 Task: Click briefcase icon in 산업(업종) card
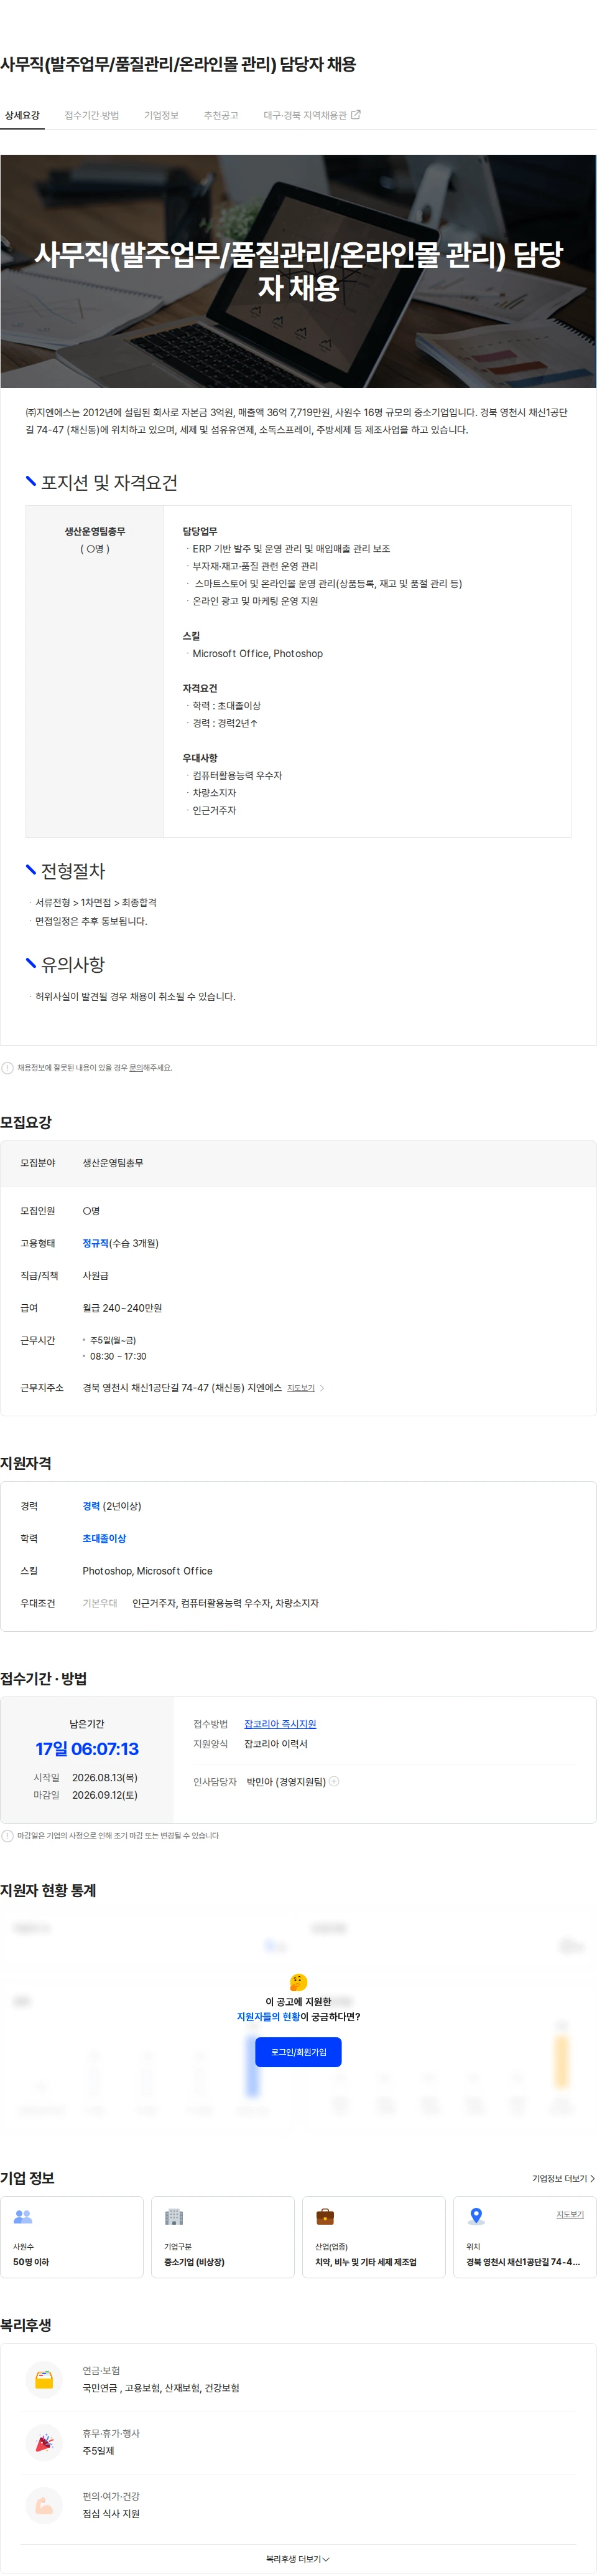pos(325,2217)
